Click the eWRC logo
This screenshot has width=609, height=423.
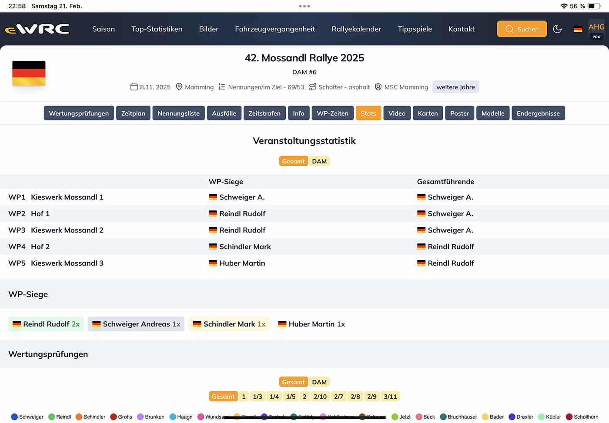point(37,29)
